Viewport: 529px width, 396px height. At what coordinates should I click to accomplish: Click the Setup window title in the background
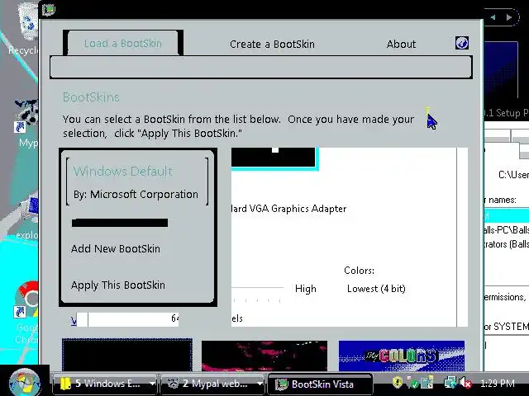click(506, 113)
